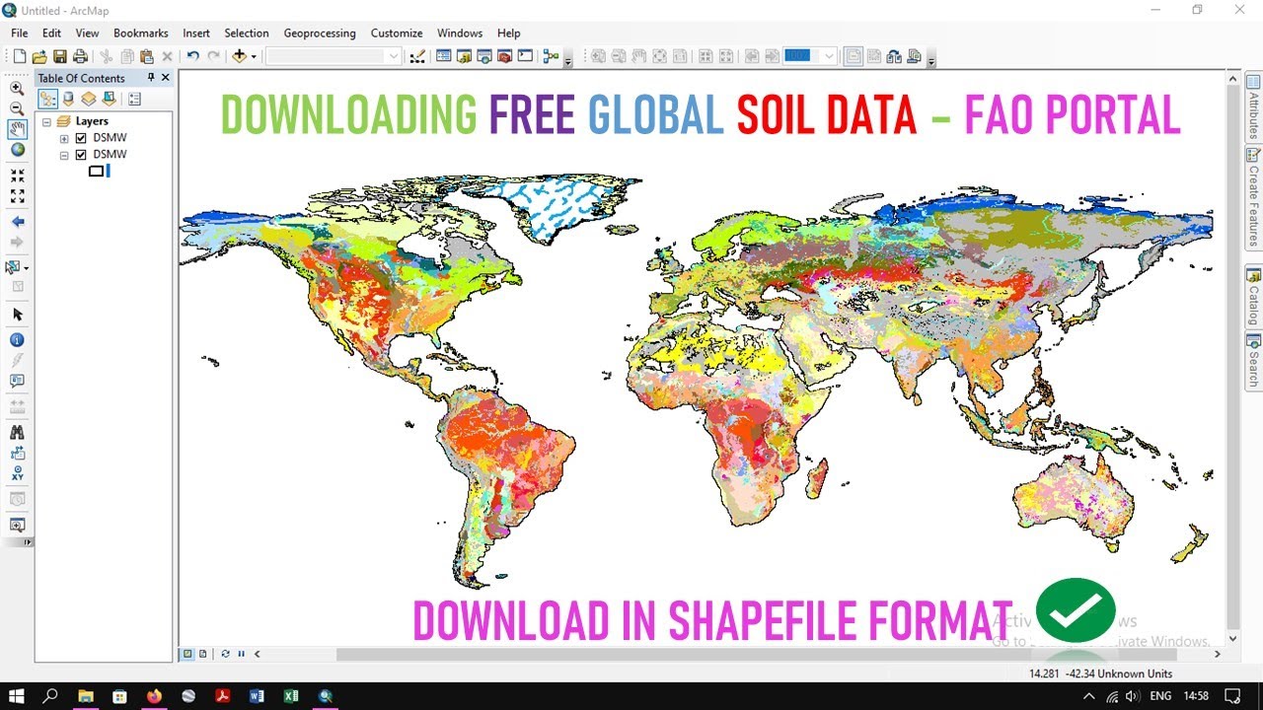Create a new map document
1263x710 pixels.
click(x=19, y=56)
